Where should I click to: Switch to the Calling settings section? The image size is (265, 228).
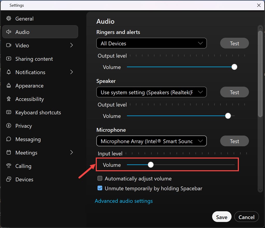tap(23, 166)
